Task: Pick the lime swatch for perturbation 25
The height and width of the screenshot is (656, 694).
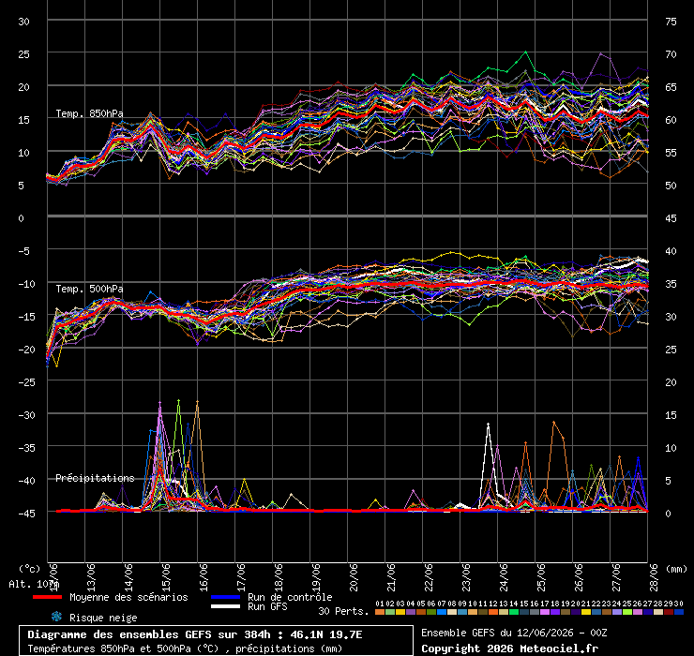Action: tap(627, 612)
